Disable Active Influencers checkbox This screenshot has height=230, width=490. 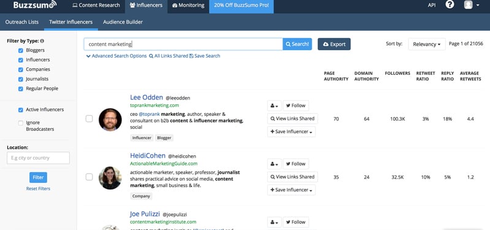point(21,110)
